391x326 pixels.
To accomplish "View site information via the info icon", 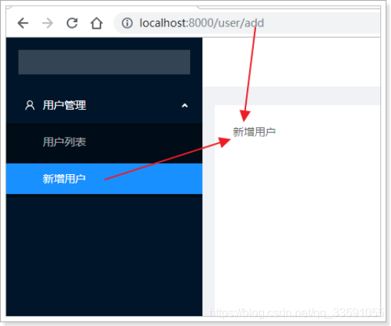I will 127,23.
